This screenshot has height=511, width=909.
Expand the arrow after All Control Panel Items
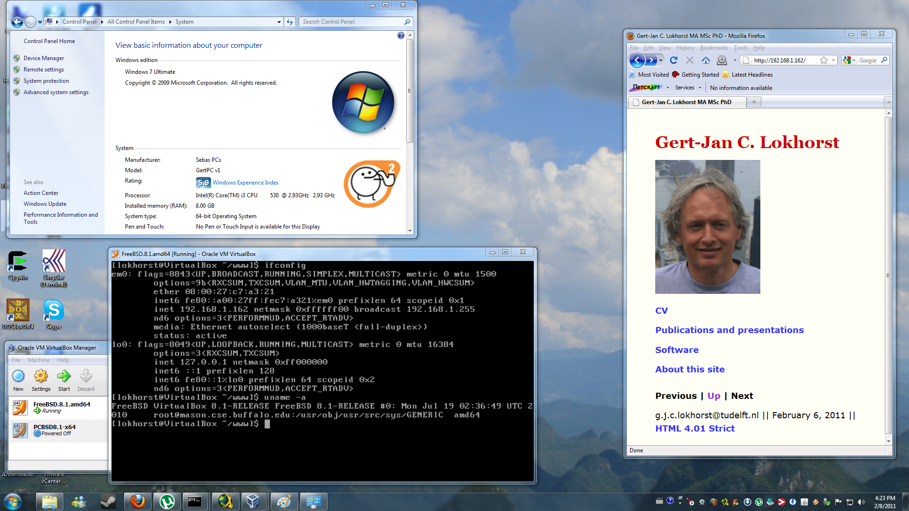(x=170, y=22)
